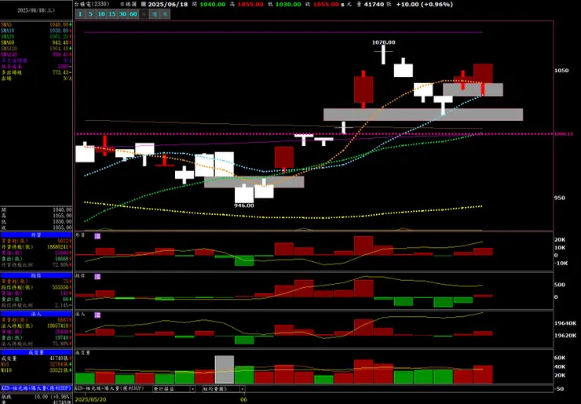Click the 946.00 low-price label on the chart
This screenshot has height=404, width=581.
[x=244, y=206]
